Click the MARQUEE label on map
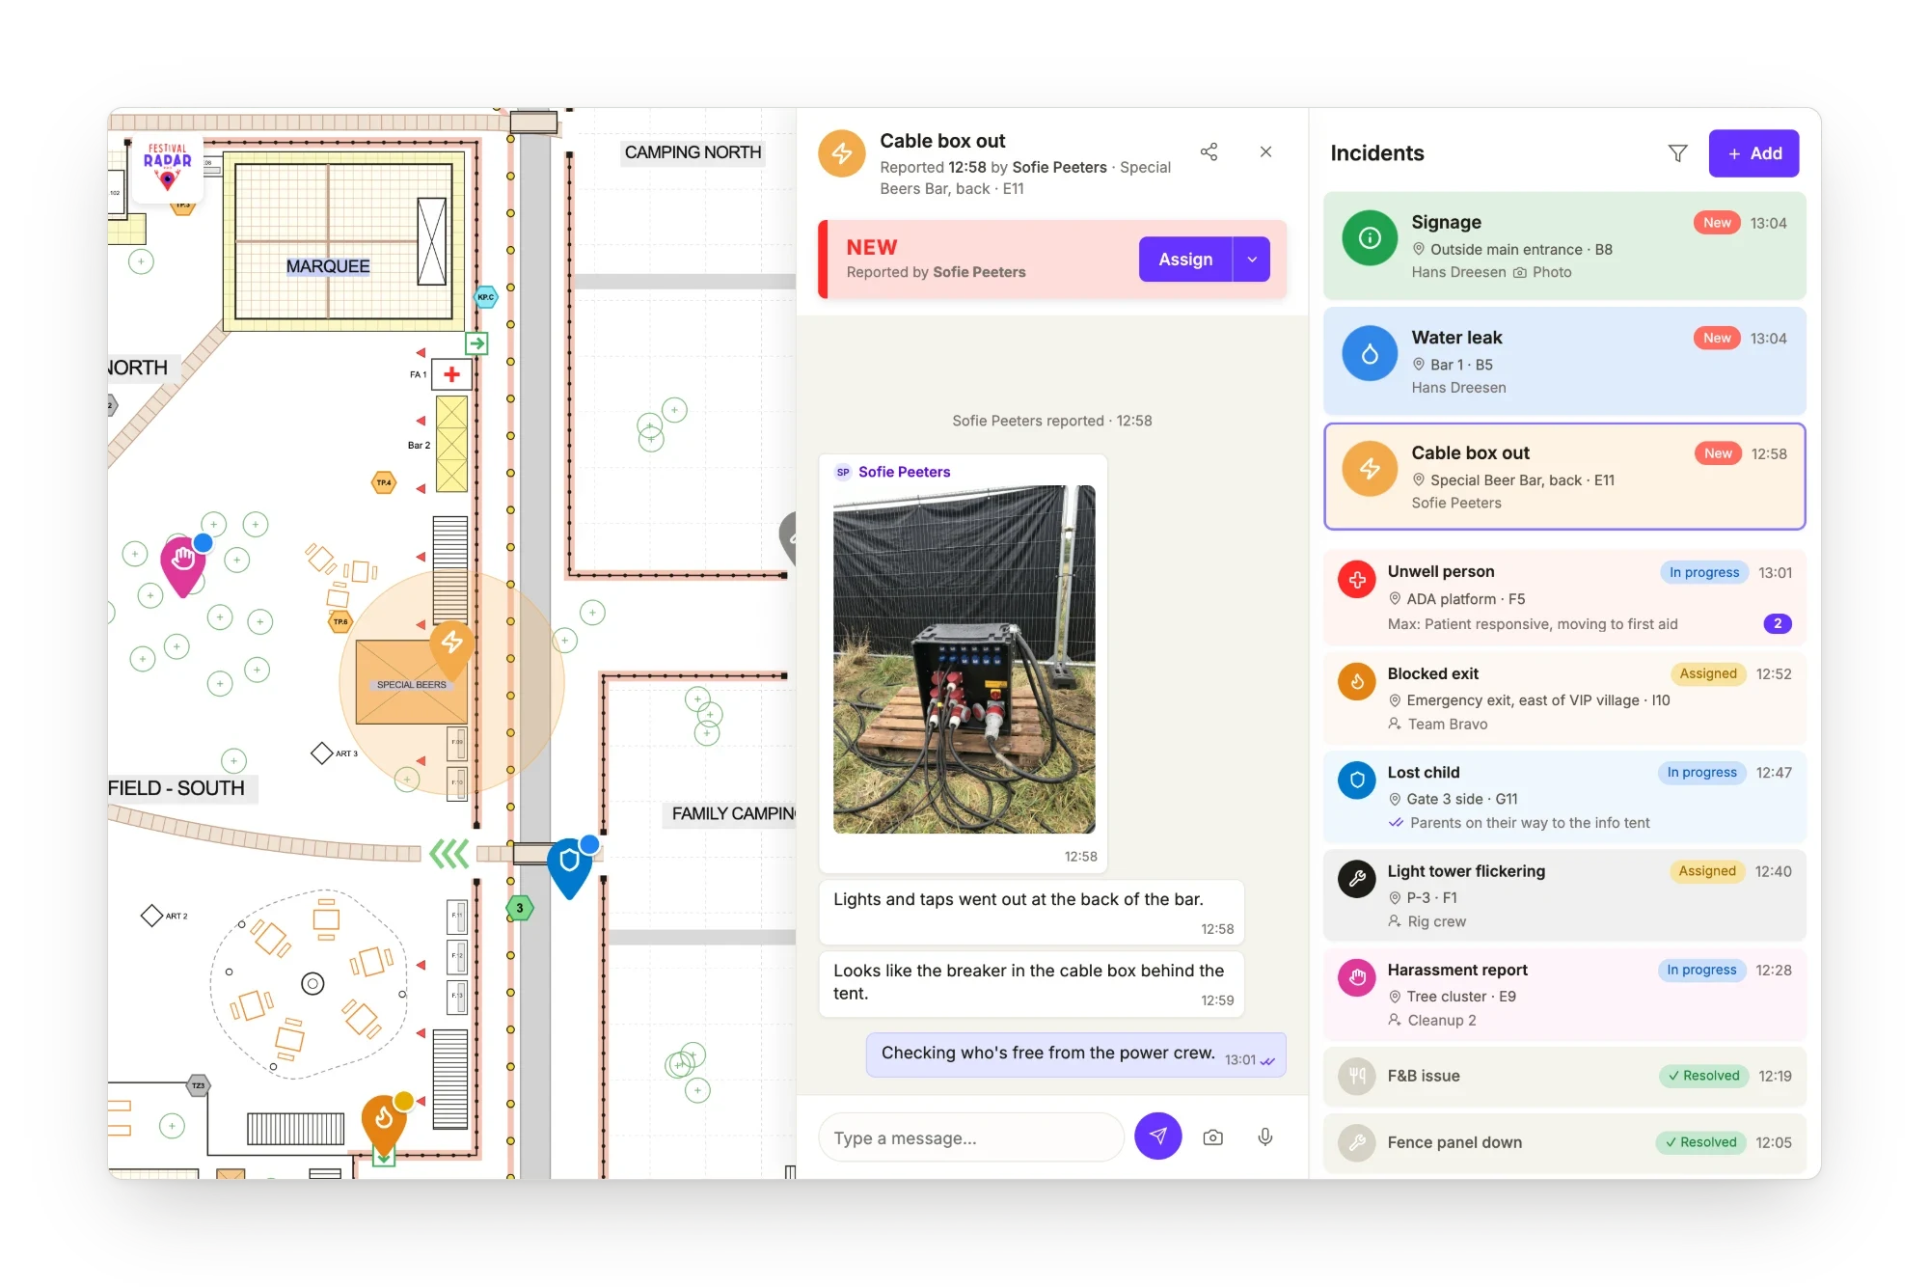 coord(328,266)
